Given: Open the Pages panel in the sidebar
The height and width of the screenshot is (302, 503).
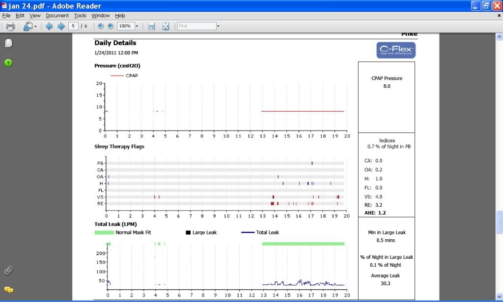Looking at the screenshot, I should pyautogui.click(x=8, y=43).
